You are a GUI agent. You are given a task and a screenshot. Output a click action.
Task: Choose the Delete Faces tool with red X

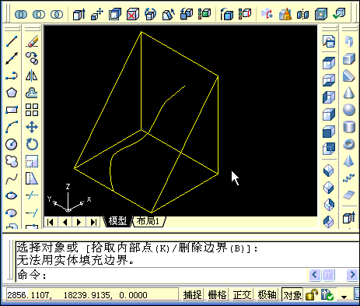133,14
